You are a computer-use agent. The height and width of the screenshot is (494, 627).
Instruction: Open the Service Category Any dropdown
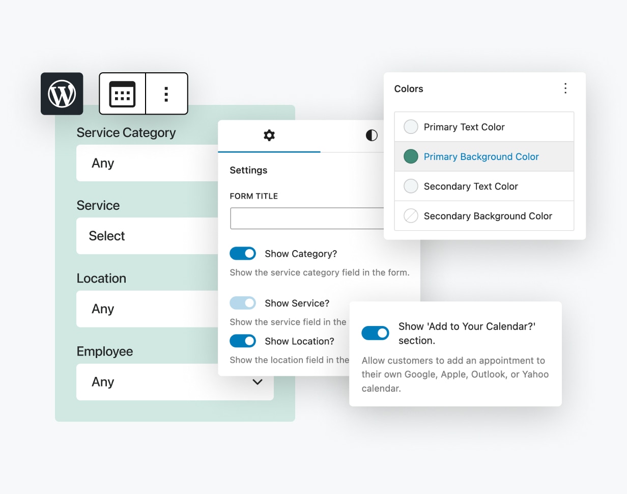pos(148,163)
